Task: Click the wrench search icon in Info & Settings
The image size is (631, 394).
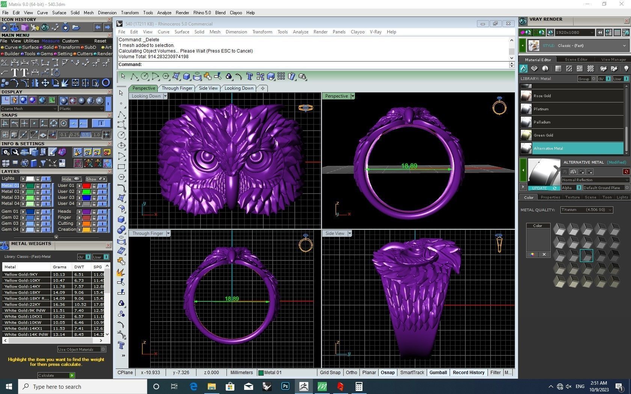Action: coord(15,152)
